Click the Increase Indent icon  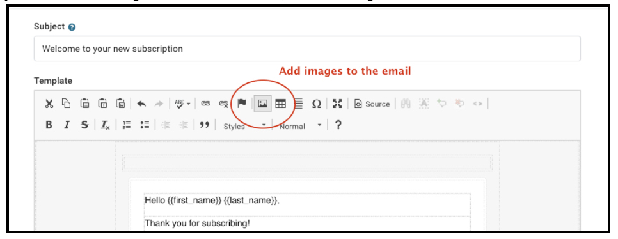coord(183,125)
